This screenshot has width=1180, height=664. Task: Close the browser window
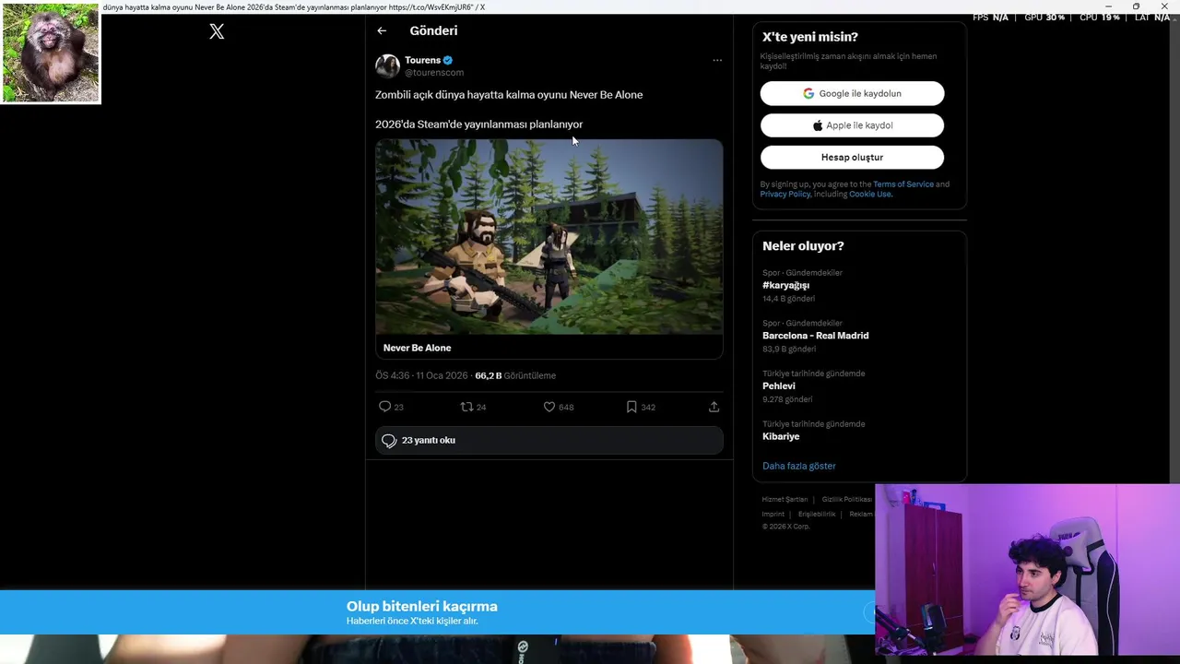1163,6
